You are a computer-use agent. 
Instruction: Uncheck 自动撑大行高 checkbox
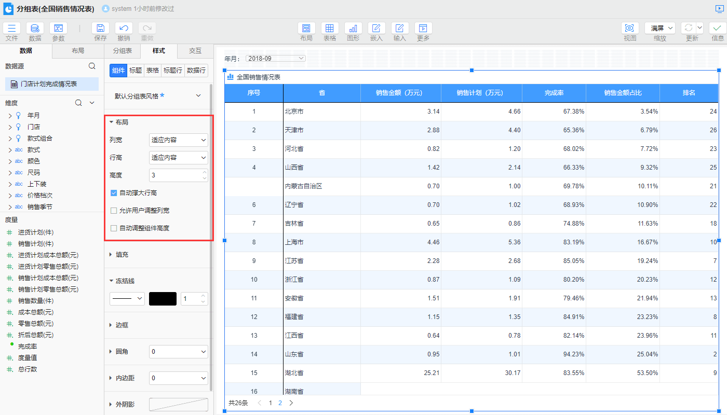pos(114,193)
